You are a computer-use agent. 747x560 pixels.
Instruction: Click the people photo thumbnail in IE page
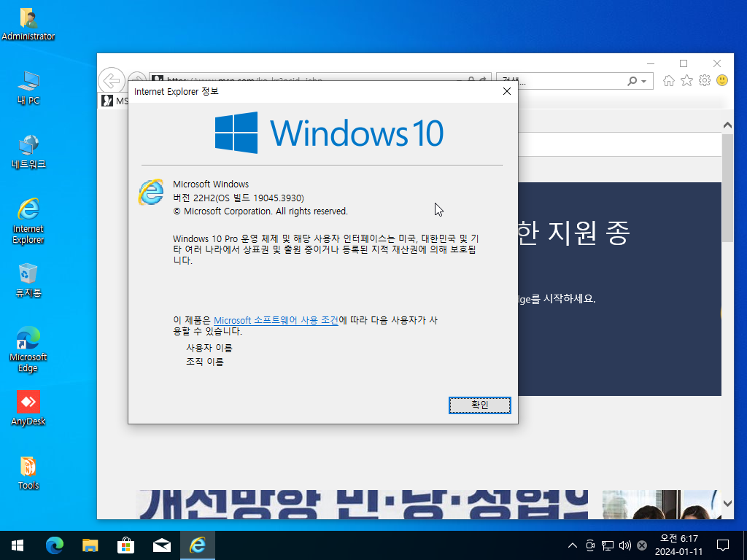coord(662,505)
